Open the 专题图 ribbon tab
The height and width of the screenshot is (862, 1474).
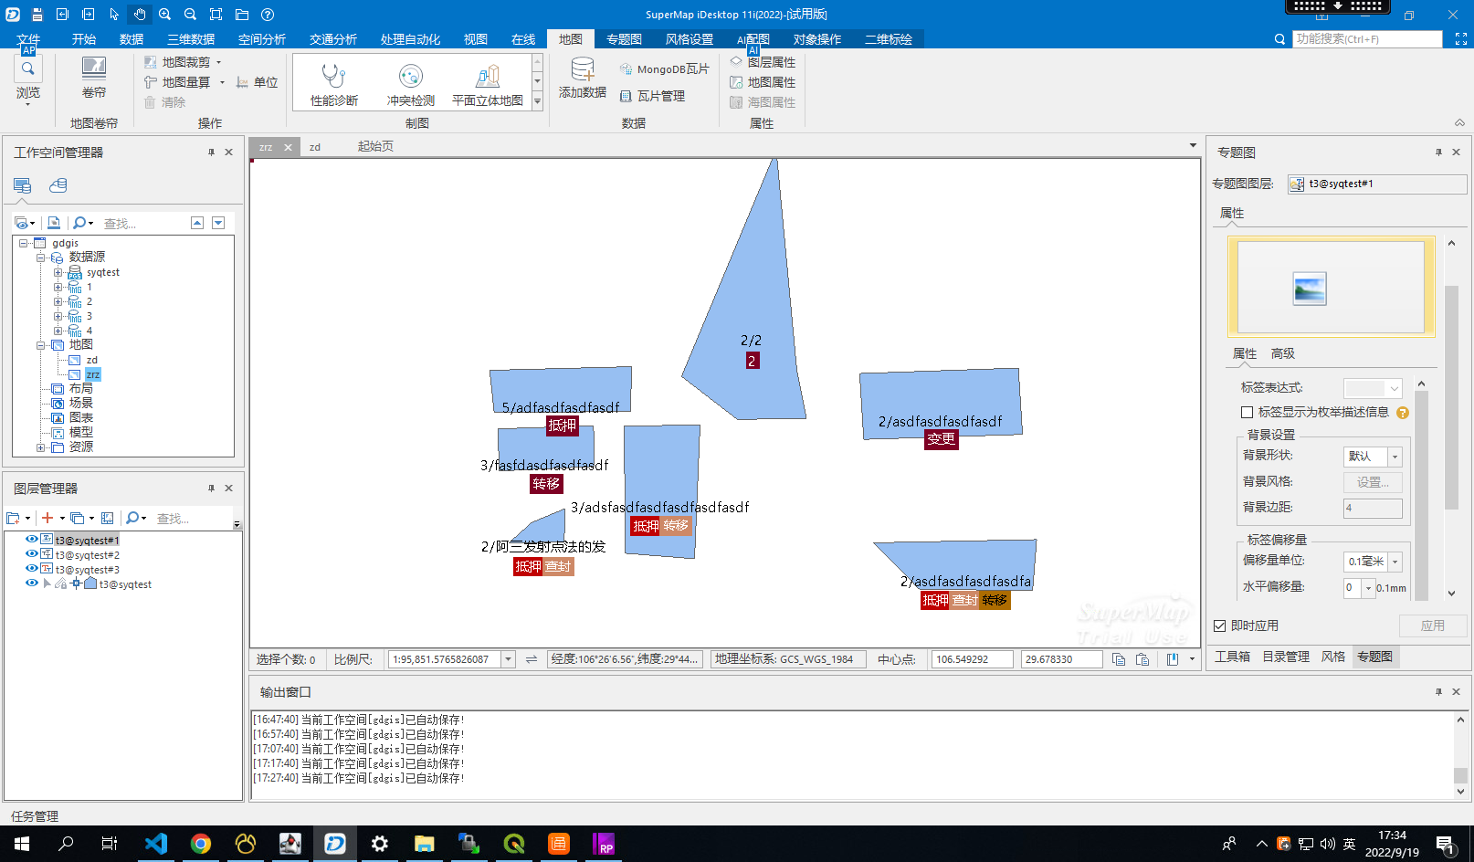tap(624, 39)
